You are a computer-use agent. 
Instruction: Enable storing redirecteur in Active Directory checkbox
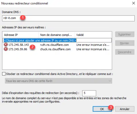[x=4, y=74]
